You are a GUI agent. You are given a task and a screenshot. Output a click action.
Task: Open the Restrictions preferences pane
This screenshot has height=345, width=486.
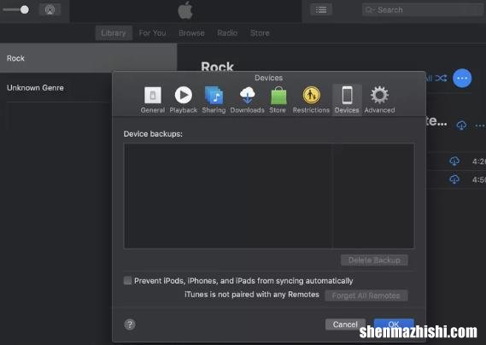311,100
